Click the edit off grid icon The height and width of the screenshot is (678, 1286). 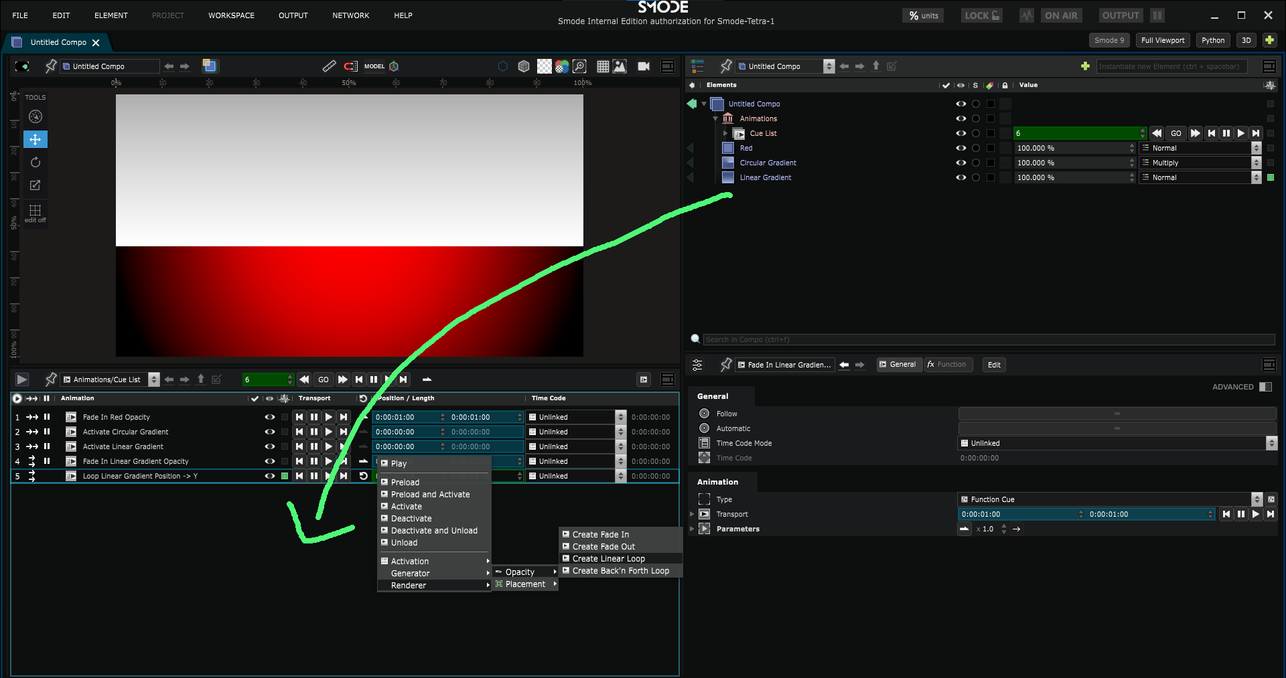pyautogui.click(x=35, y=211)
